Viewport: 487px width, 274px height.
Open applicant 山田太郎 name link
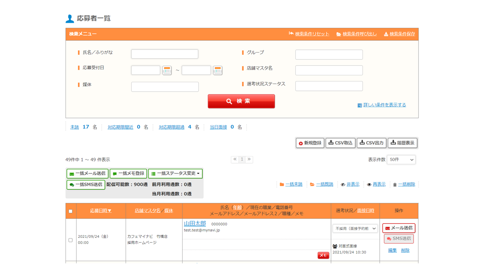(x=195, y=223)
